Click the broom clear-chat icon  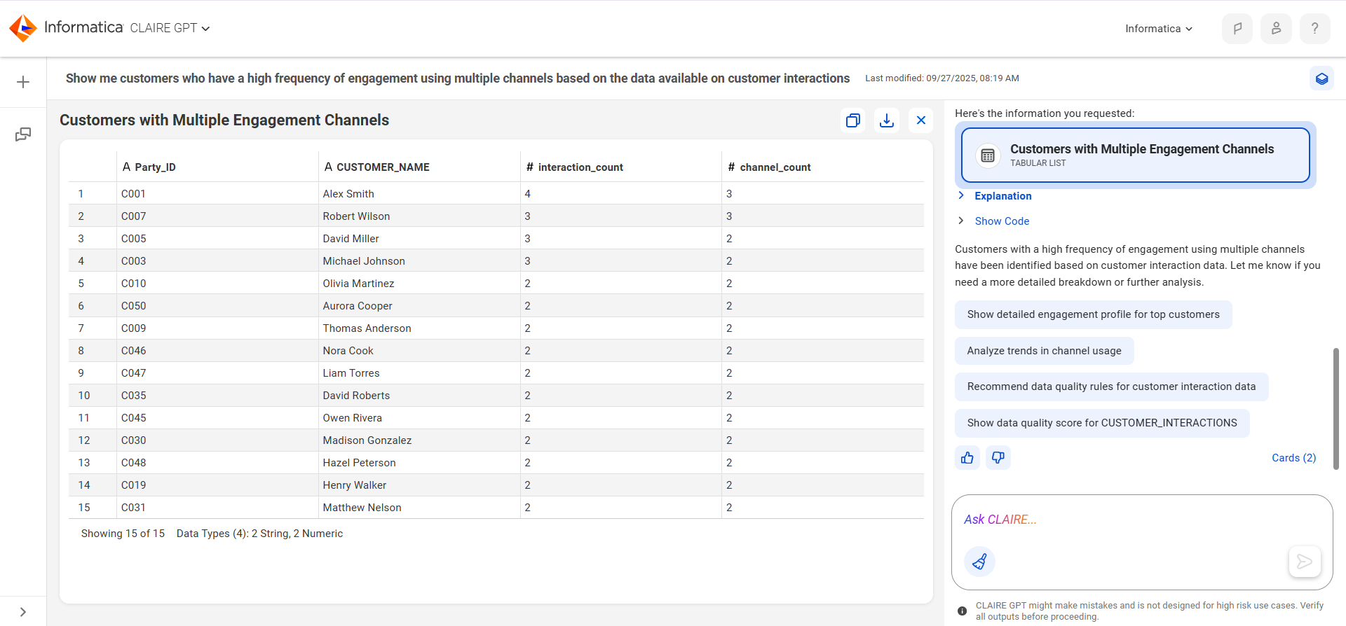979,562
